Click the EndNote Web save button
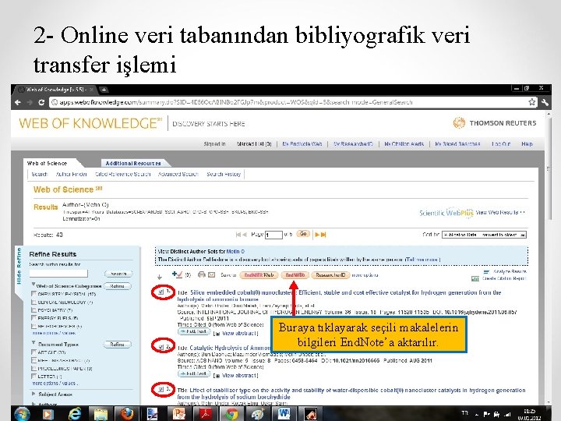Image resolution: width=561 pixels, height=421 pixels. click(259, 275)
